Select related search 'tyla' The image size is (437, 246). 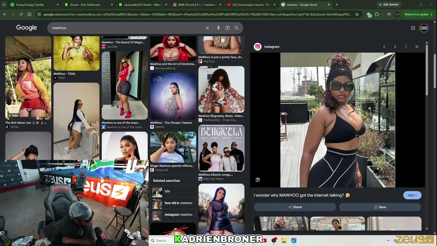click(173, 191)
